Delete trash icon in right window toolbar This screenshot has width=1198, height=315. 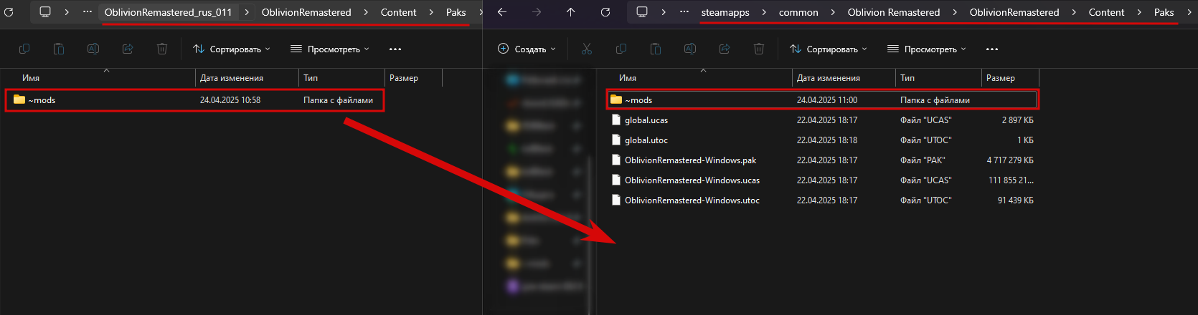pos(759,49)
